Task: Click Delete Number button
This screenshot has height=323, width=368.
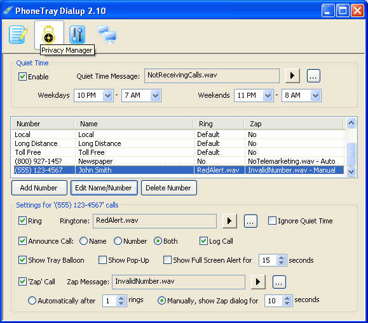Action: 168,188
